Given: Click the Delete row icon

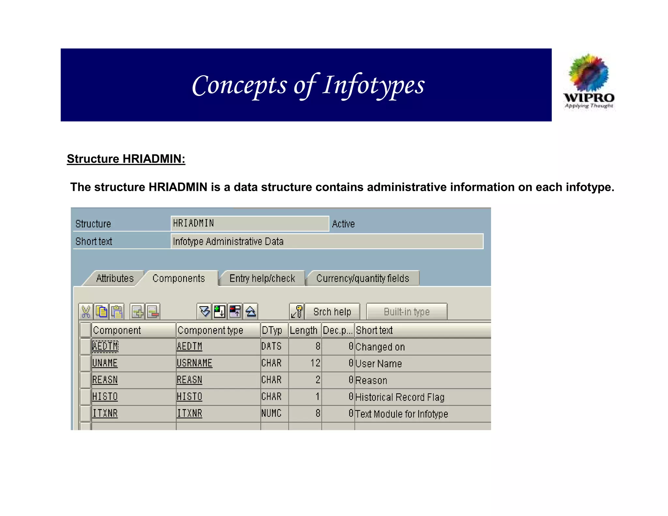Looking at the screenshot, I should click(x=153, y=311).
